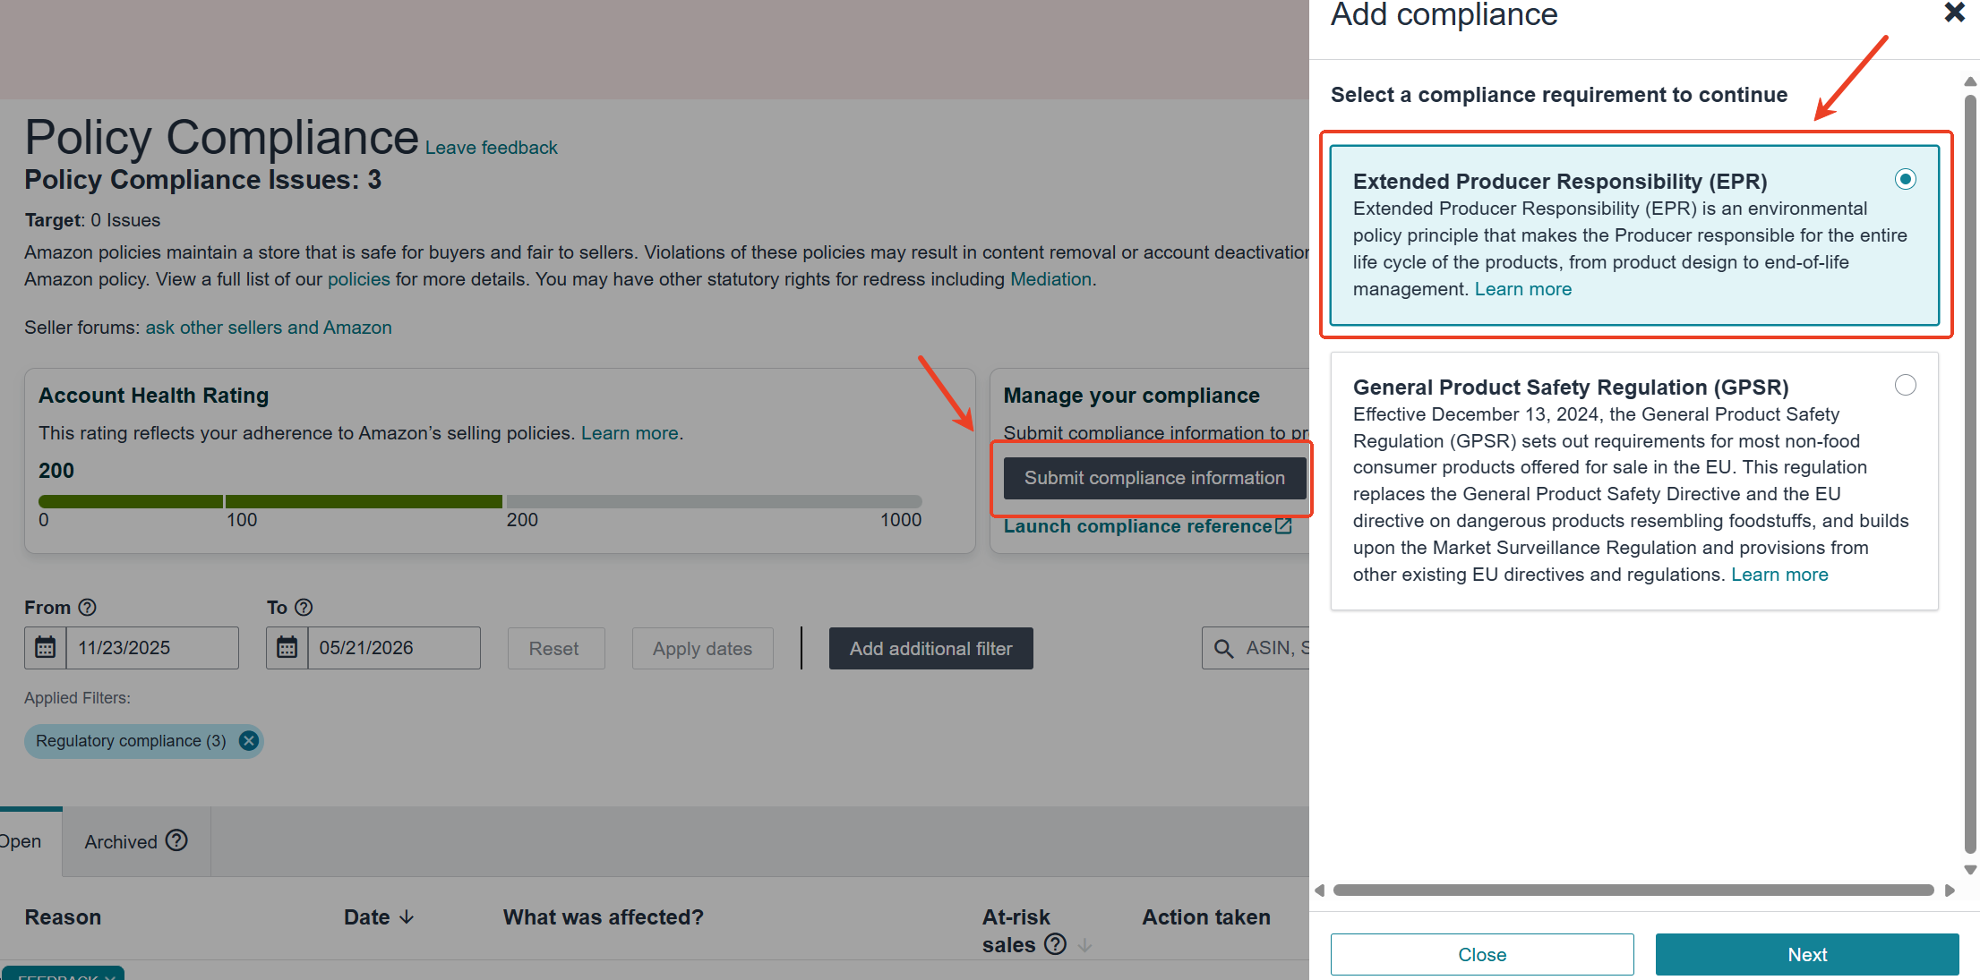Click panel horizontal scrollbar right arrow
1980x980 pixels.
pos(1950,891)
